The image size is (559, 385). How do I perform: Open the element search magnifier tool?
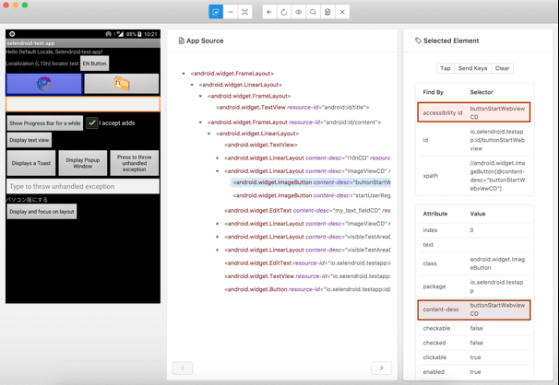coord(314,12)
